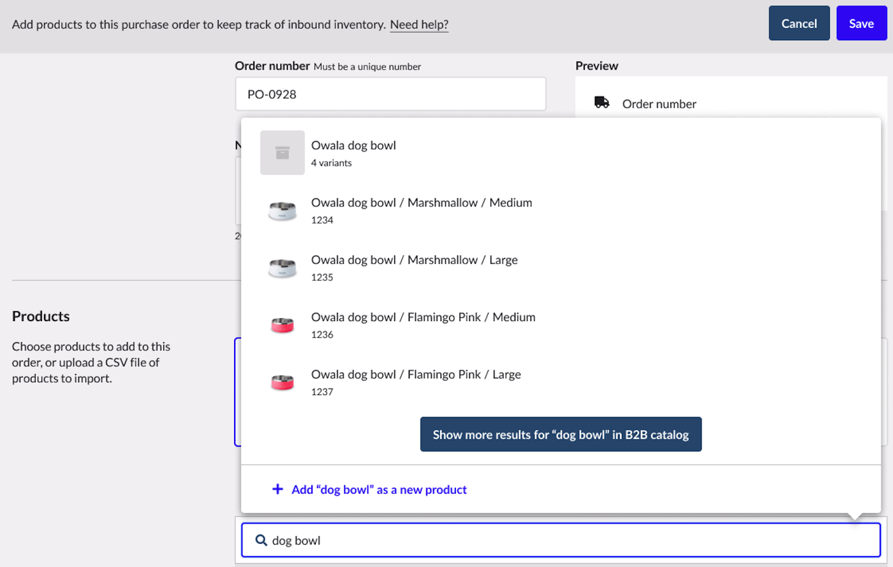Click the Save button
The width and height of the screenshot is (893, 567).
861,24
